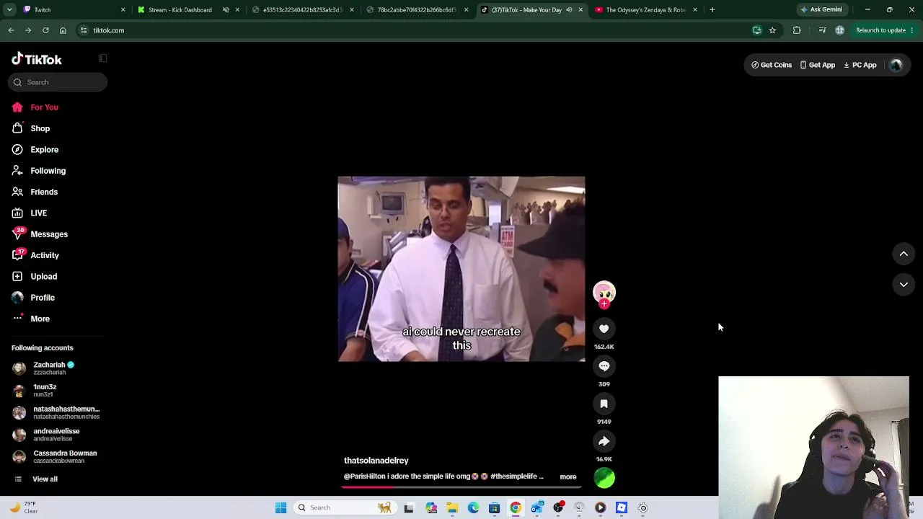The image size is (923, 519).
Task: Reload the page in Chrome
Action: click(x=45, y=30)
